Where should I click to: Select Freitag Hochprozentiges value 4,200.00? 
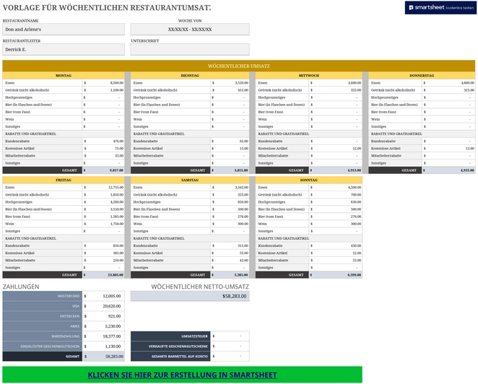pyautogui.click(x=103, y=202)
